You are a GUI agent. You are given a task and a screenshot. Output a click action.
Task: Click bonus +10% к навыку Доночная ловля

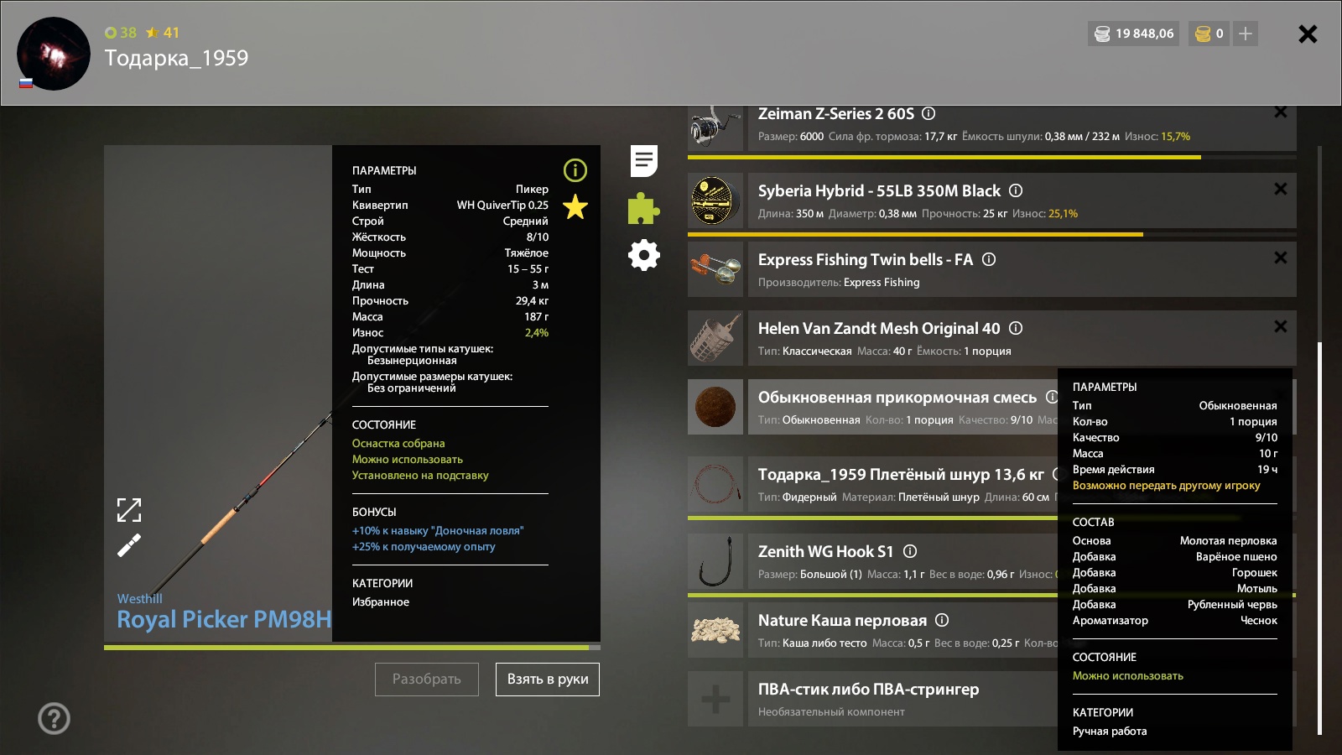438,530
